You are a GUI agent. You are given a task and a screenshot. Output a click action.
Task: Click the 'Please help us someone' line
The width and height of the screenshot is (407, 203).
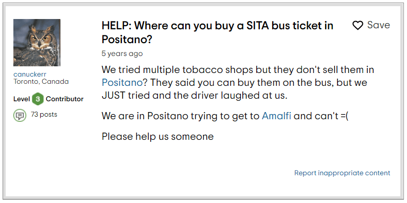pos(157,136)
